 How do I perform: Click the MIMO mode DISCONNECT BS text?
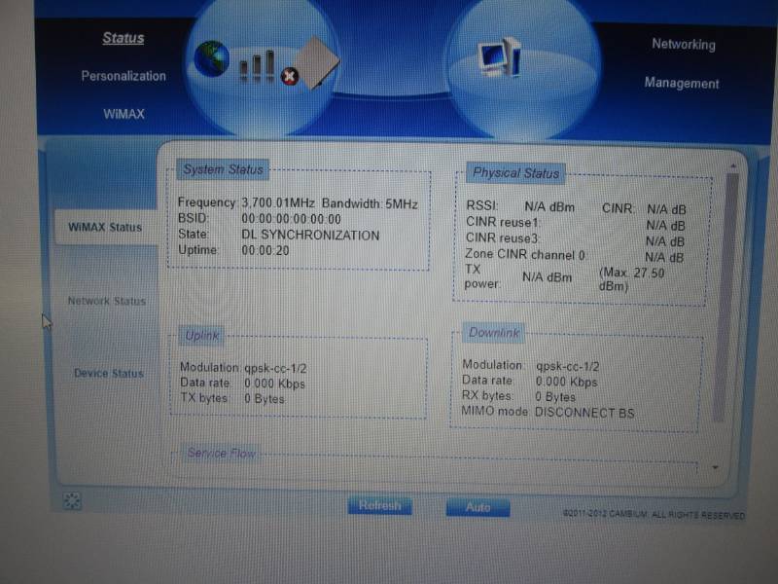click(584, 413)
